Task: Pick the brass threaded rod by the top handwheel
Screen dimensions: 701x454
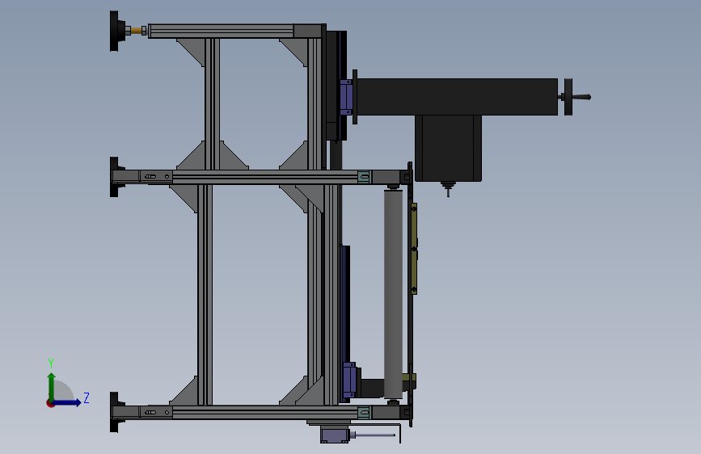Action: 137,31
